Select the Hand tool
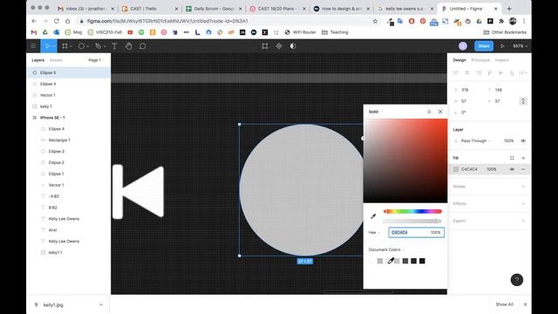Image resolution: width=558 pixels, height=314 pixels. (128, 46)
